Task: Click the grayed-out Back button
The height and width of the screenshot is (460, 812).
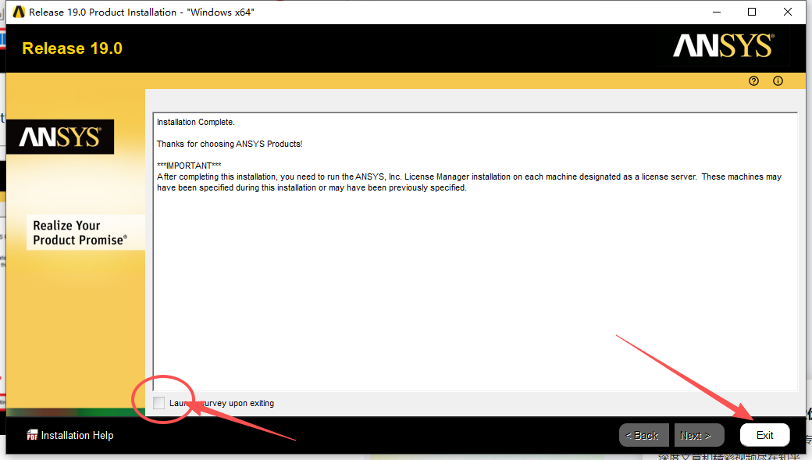Action: coord(643,435)
